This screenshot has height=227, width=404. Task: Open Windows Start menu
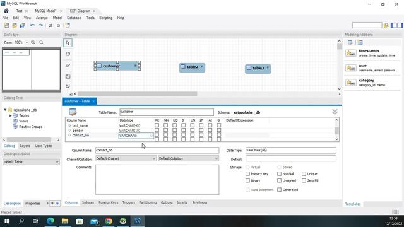[x=7, y=221]
